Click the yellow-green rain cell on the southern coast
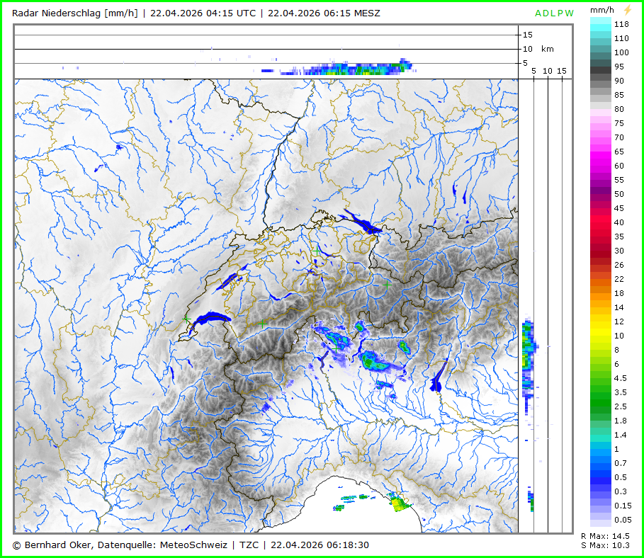 click(400, 503)
